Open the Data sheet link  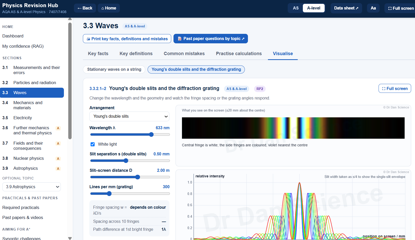[x=346, y=8]
